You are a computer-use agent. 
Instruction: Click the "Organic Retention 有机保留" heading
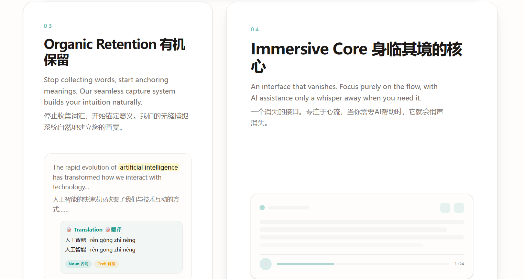(x=115, y=52)
